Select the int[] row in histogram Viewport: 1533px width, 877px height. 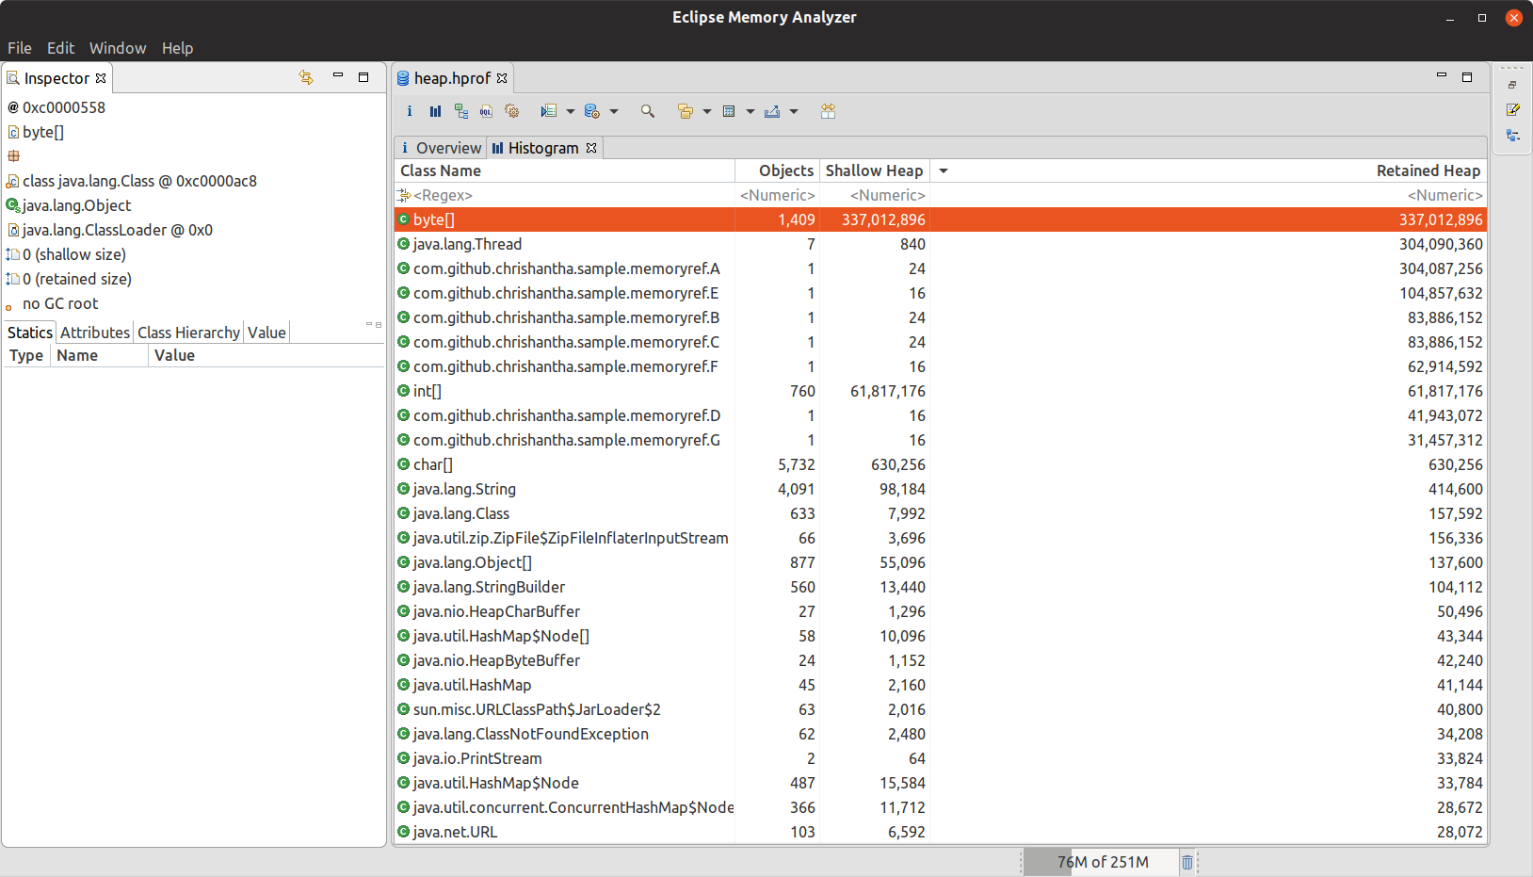941,391
